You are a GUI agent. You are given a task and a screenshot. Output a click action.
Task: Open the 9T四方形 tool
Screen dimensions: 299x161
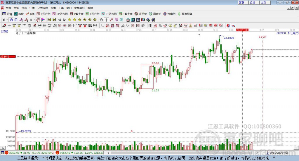pos(109,14)
